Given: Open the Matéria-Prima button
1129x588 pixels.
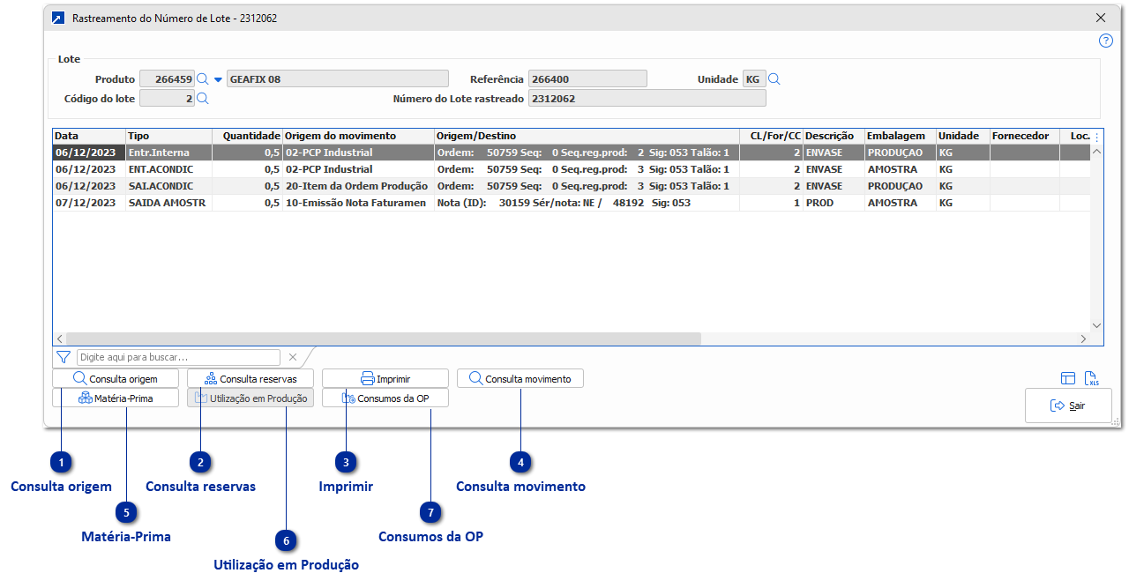Looking at the screenshot, I should pos(116,398).
